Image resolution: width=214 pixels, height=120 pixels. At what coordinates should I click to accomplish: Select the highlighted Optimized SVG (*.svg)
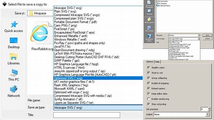(98, 78)
